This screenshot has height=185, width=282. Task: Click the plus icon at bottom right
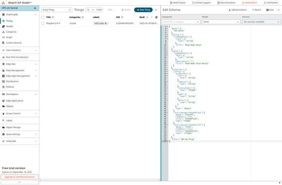click(x=279, y=183)
